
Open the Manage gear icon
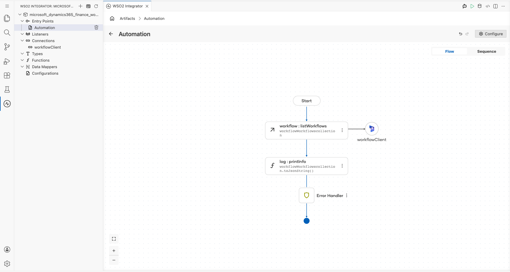tap(7, 264)
